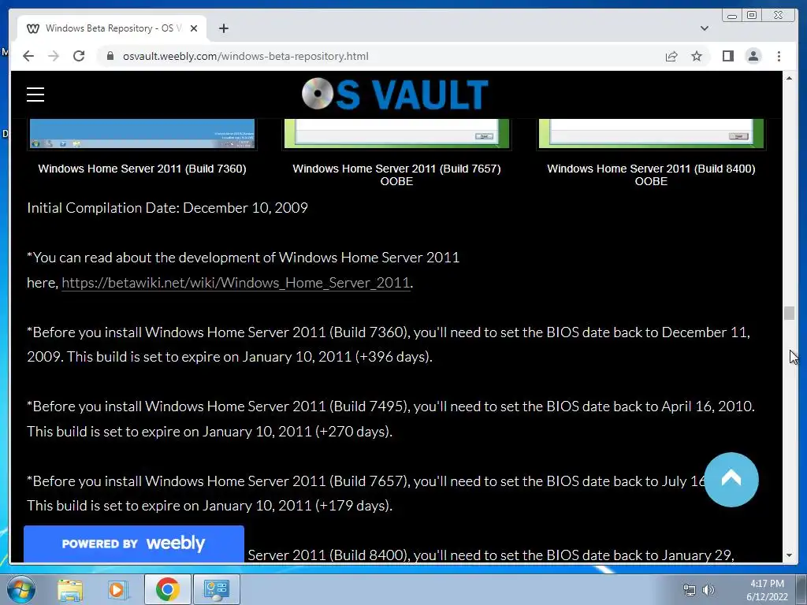Open the control panel taskbar item

click(x=216, y=589)
